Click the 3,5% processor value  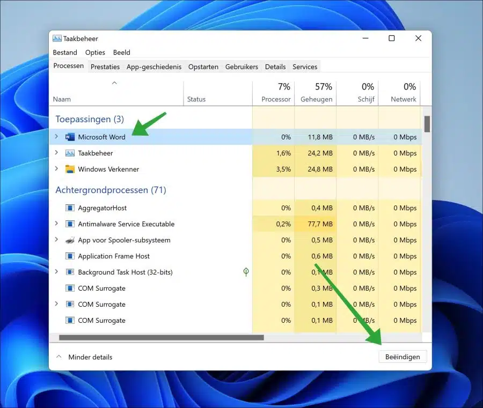pos(283,169)
